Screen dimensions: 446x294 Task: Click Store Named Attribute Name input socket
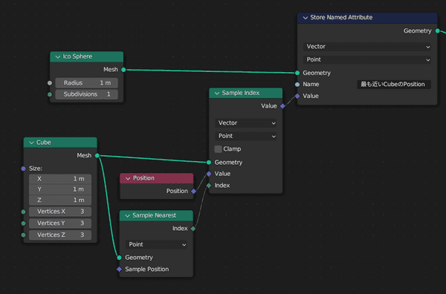point(297,85)
